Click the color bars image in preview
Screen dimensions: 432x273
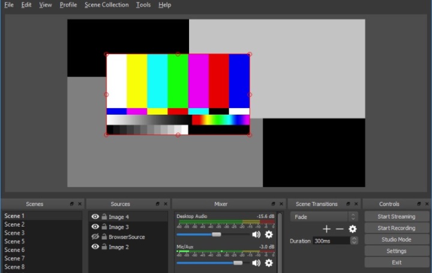point(178,94)
